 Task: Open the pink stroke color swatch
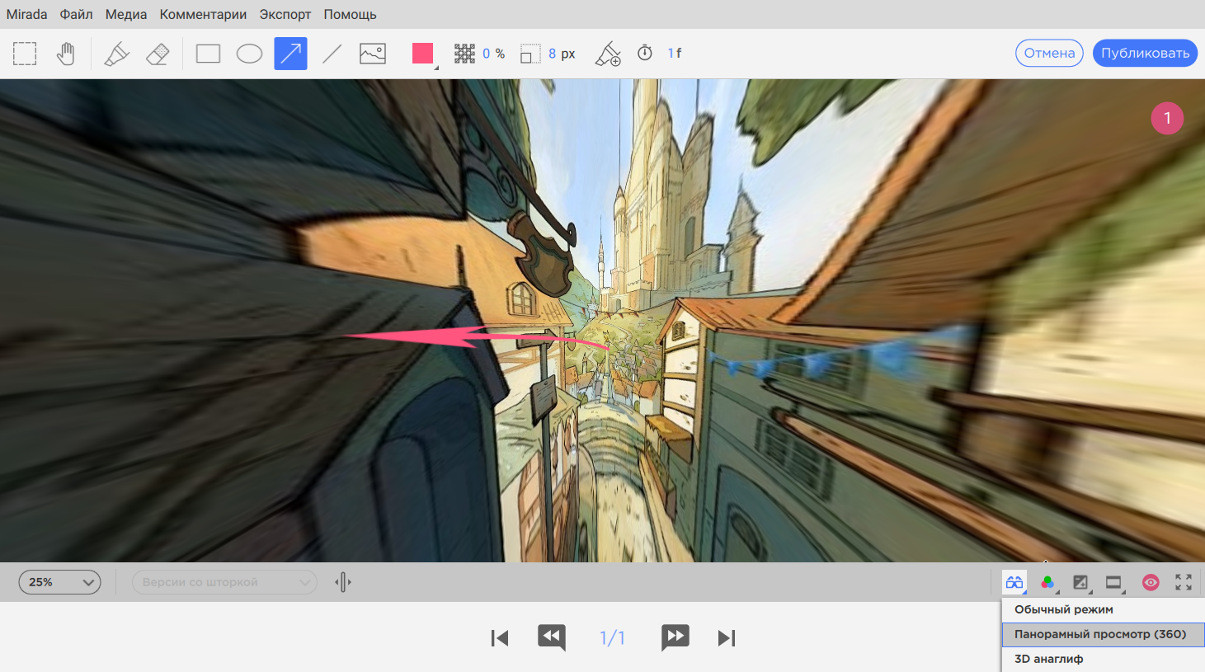423,54
